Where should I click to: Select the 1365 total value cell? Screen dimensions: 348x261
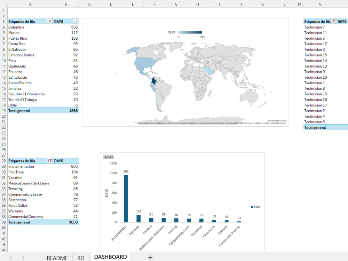point(66,111)
